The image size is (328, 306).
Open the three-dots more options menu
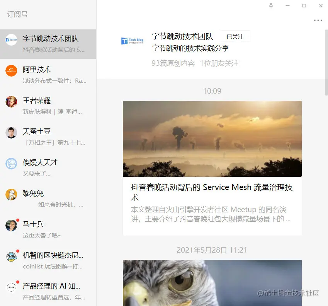(318, 21)
